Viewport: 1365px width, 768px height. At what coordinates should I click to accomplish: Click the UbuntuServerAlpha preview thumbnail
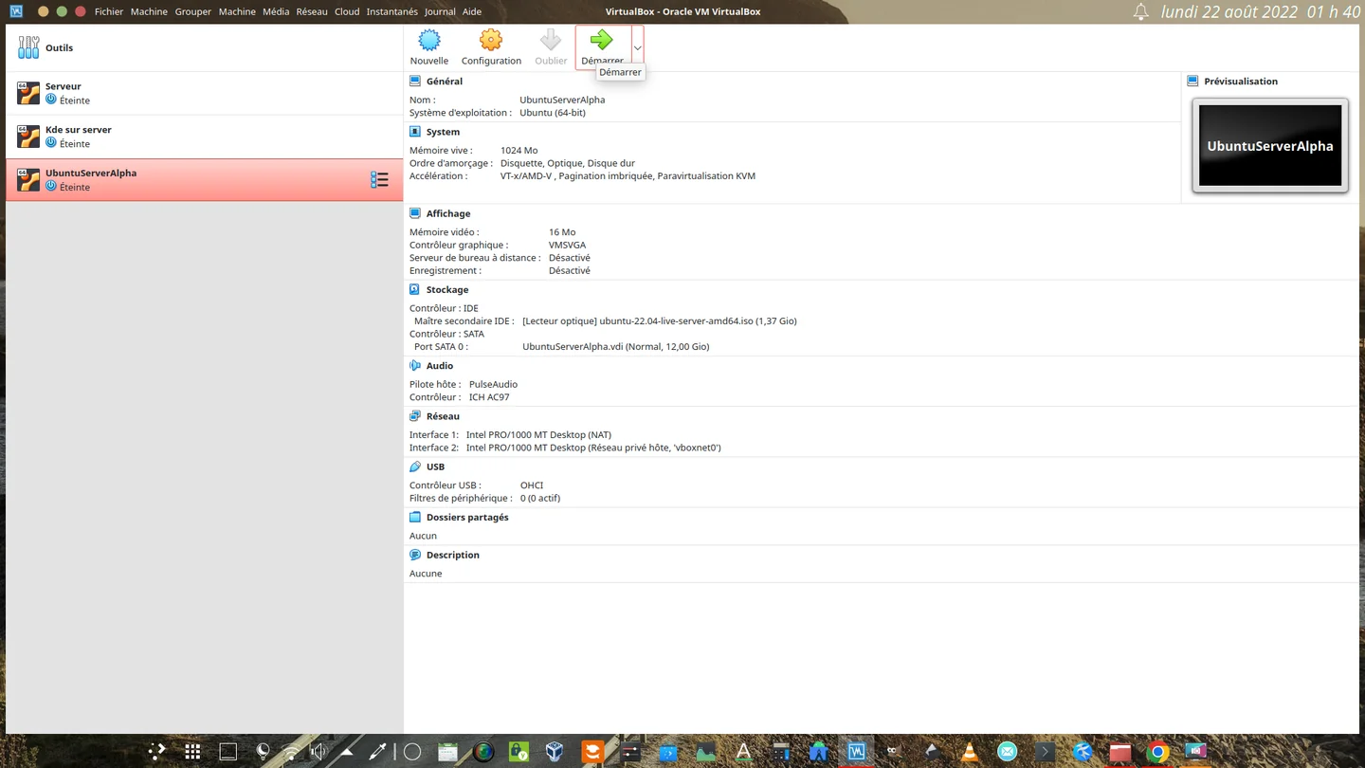click(1270, 145)
